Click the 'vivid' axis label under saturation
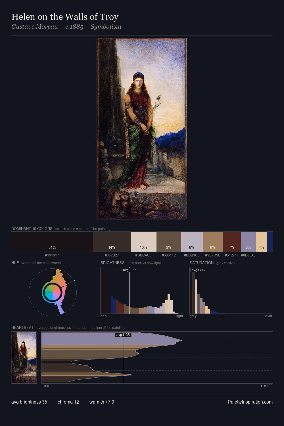Viewport: 284px width, 426px height. tap(268, 316)
